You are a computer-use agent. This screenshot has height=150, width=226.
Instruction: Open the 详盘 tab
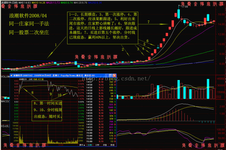(105, 145)
